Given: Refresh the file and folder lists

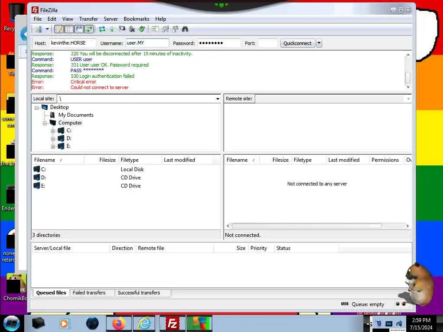Looking at the screenshot, I should 102,29.
